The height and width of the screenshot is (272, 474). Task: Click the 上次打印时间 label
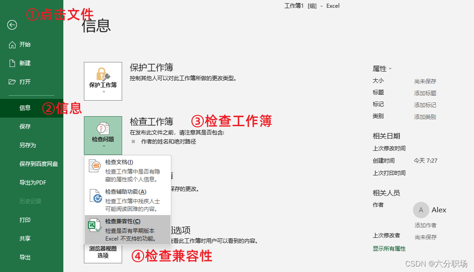coord(389,173)
